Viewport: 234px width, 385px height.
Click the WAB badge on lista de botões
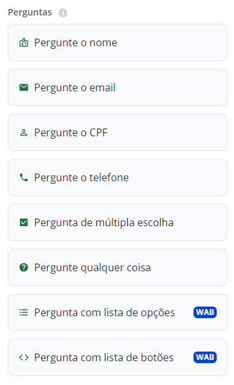pos(205,357)
